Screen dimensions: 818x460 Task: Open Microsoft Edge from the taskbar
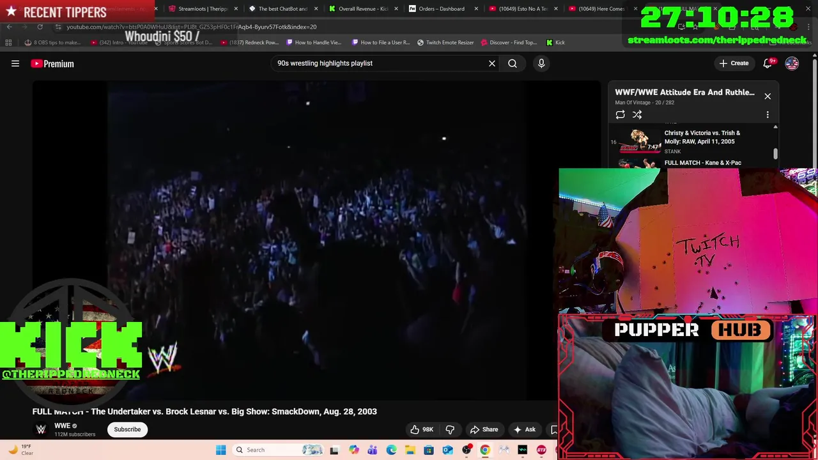tap(391, 450)
